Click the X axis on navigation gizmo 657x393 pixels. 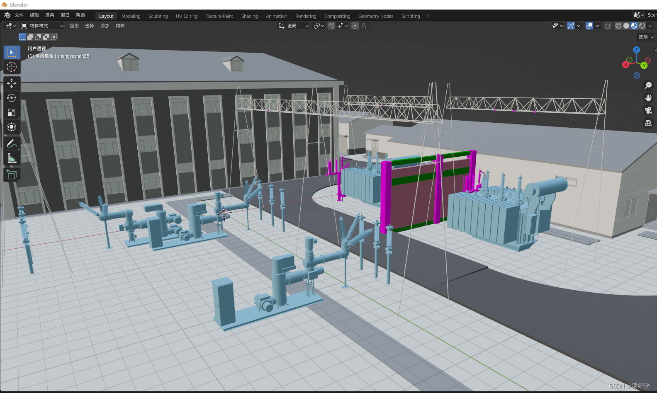tap(625, 65)
